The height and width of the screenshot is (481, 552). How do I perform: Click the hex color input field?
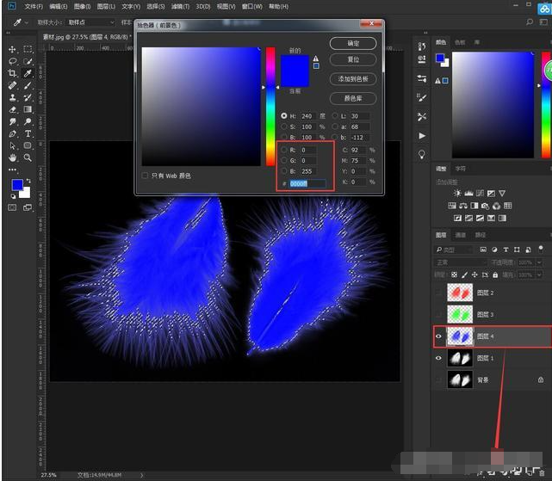tap(308, 183)
